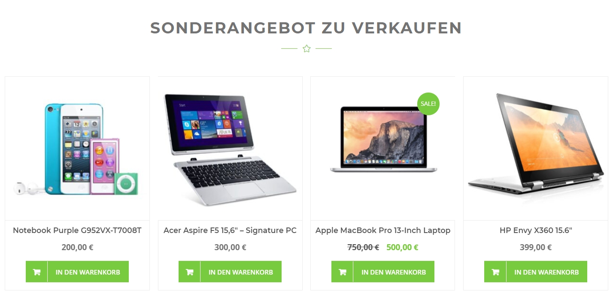616x293 pixels.
Task: Click cart icon under HP Envy X360
Action: point(495,272)
